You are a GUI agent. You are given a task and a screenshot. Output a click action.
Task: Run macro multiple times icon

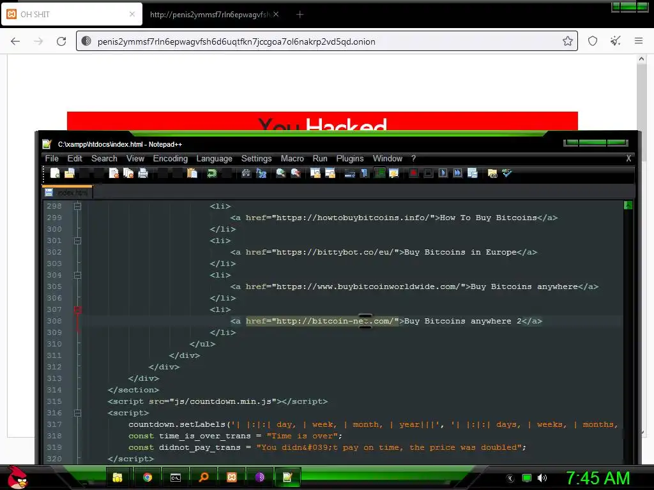pos(457,173)
